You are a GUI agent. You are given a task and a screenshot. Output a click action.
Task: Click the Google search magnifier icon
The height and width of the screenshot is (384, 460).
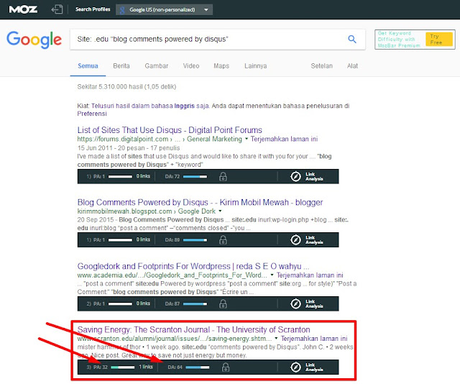pyautogui.click(x=352, y=39)
